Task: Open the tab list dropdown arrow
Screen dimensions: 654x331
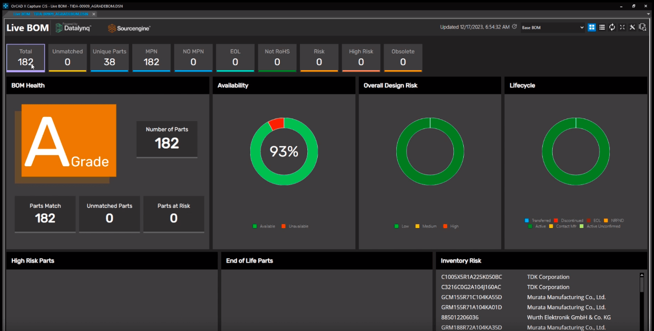Action: [648, 14]
